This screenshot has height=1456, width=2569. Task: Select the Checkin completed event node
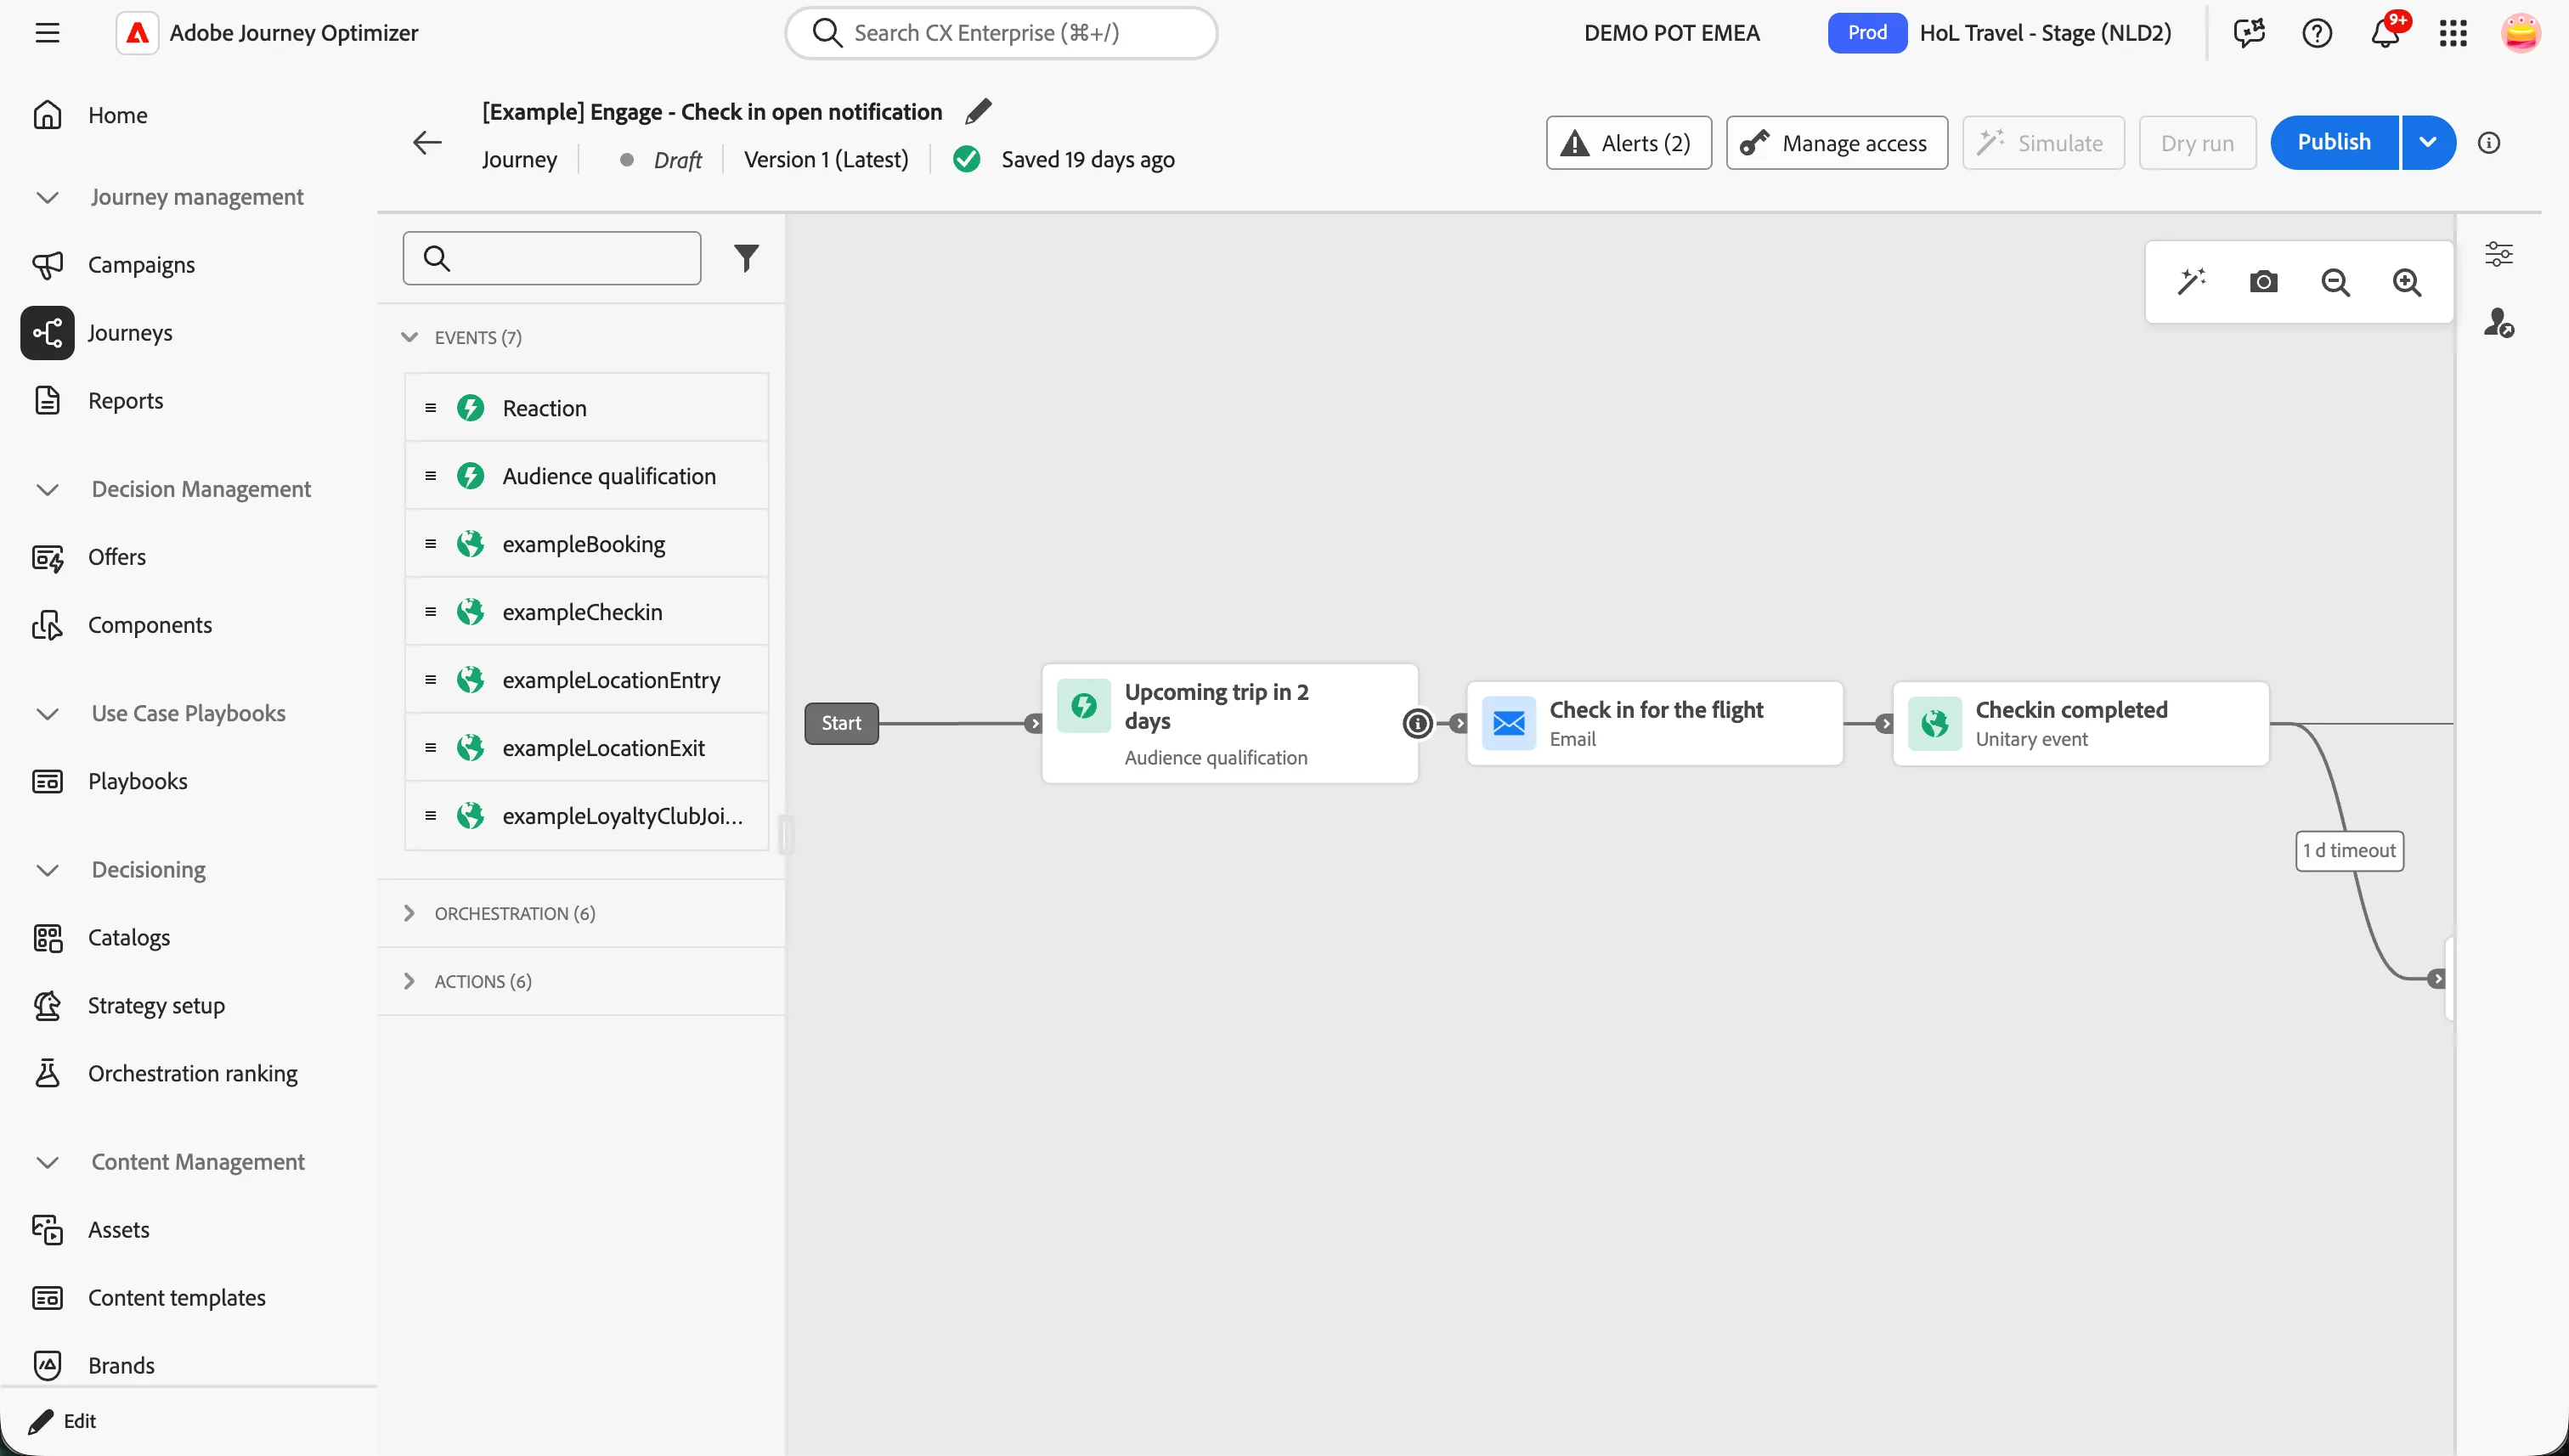[x=2080, y=723]
